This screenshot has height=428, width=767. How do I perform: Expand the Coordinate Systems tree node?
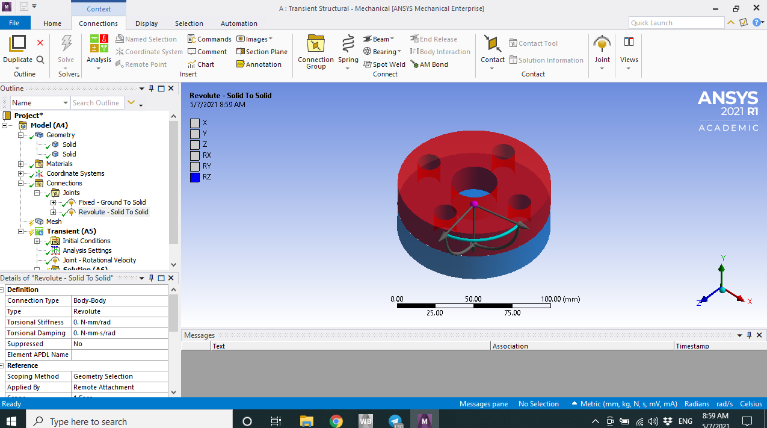point(21,173)
